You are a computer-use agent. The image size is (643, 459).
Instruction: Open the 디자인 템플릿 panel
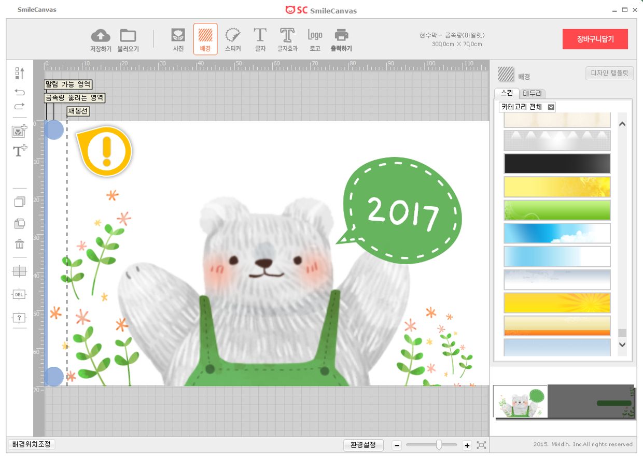pos(610,73)
